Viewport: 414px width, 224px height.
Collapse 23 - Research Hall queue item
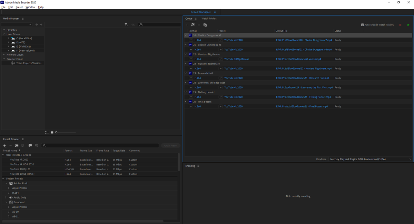186,73
